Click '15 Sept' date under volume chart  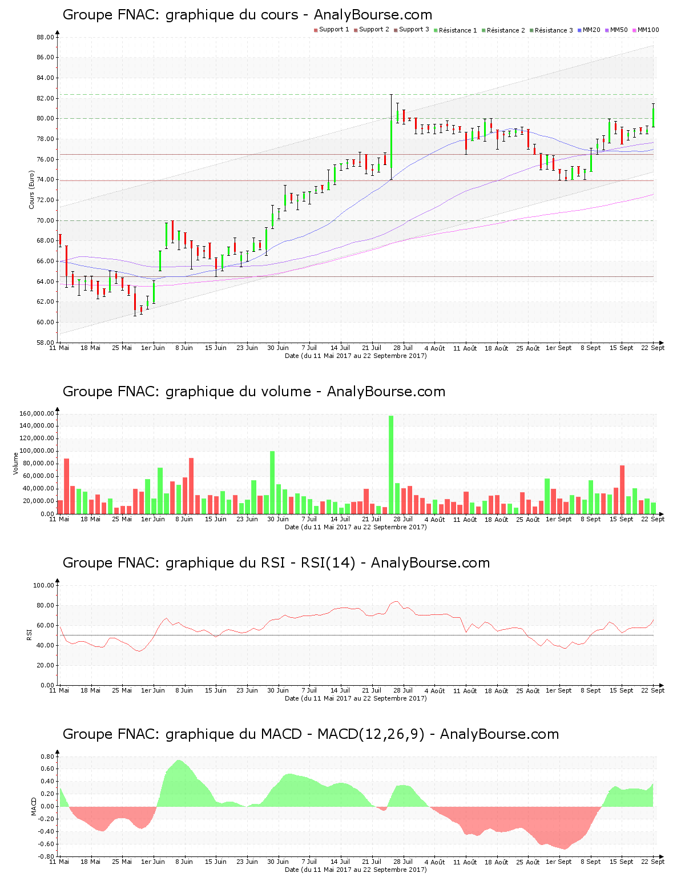coord(622,519)
